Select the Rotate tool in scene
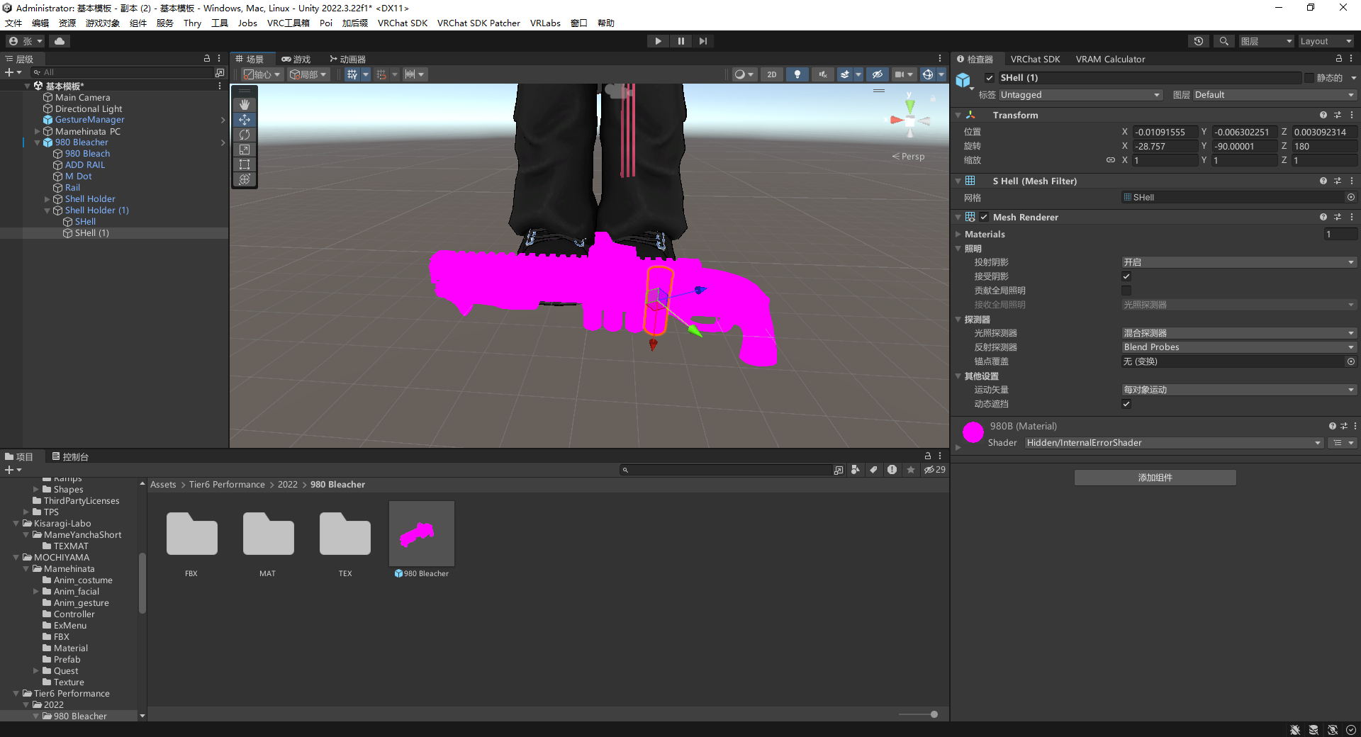The image size is (1361, 737). point(245,135)
